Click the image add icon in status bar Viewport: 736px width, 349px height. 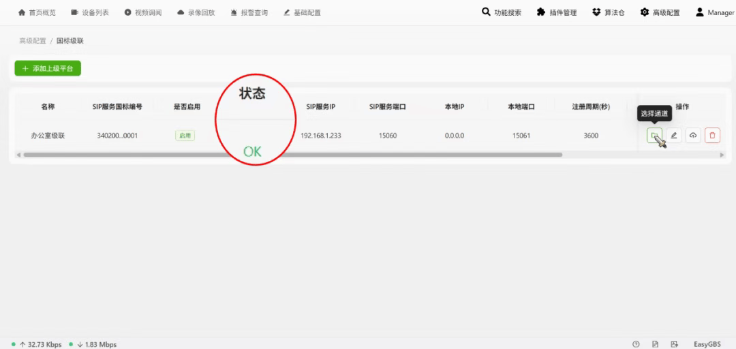(x=674, y=344)
